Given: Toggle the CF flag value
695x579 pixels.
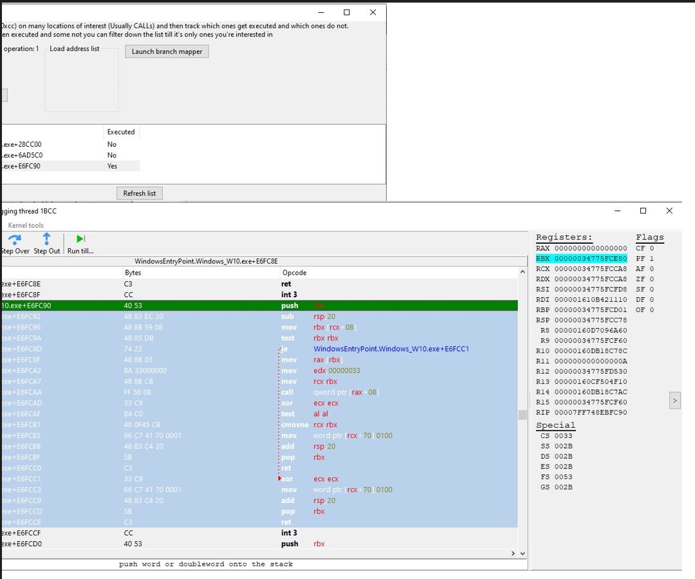Looking at the screenshot, I should pyautogui.click(x=651, y=248).
